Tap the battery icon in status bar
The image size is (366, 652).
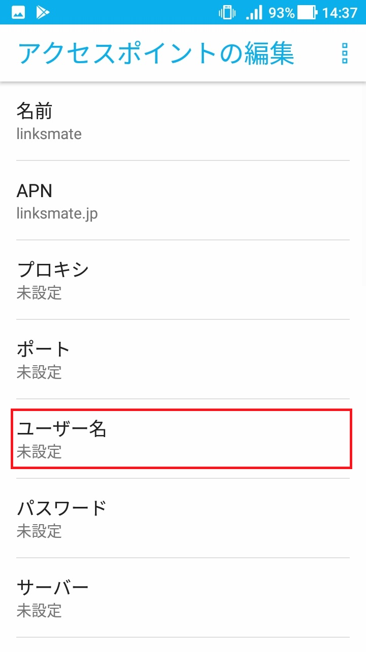point(307,12)
